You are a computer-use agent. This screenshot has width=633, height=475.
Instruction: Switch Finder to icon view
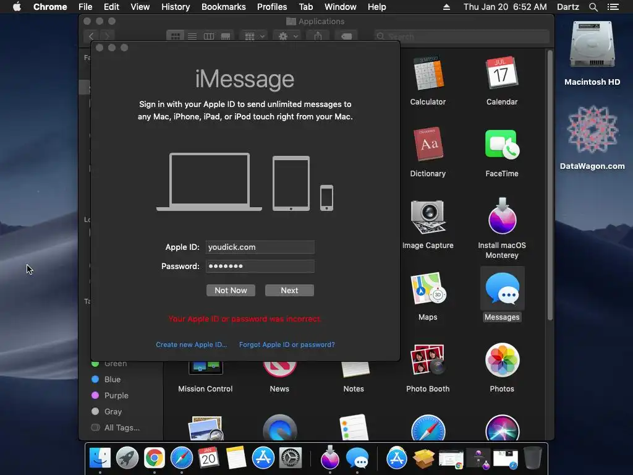point(175,36)
